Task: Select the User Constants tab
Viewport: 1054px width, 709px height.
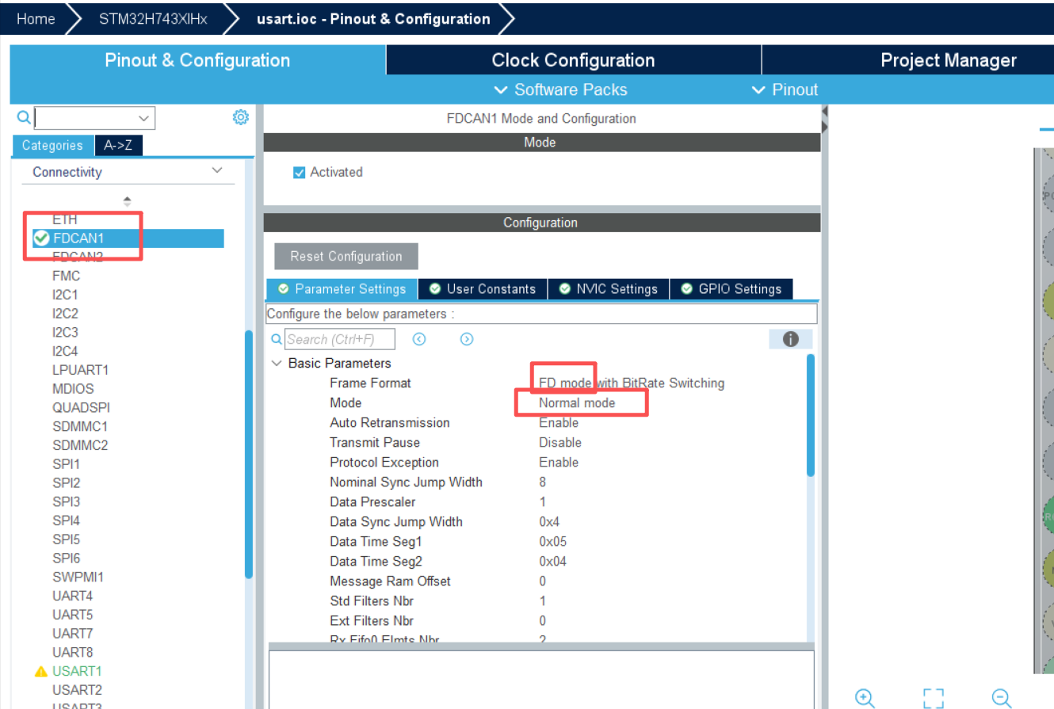Action: [x=483, y=289]
